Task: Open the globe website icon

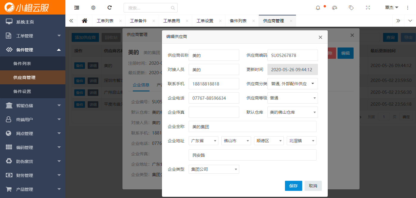Action: [x=93, y=8]
